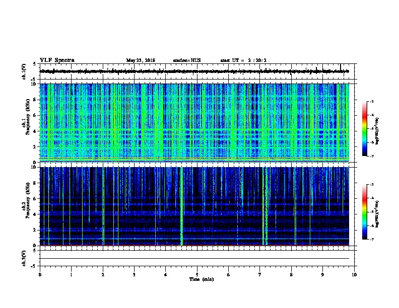The height and width of the screenshot is (308, 399).
Task: Click the "Time (min)" x-axis label
Action: 202,279
